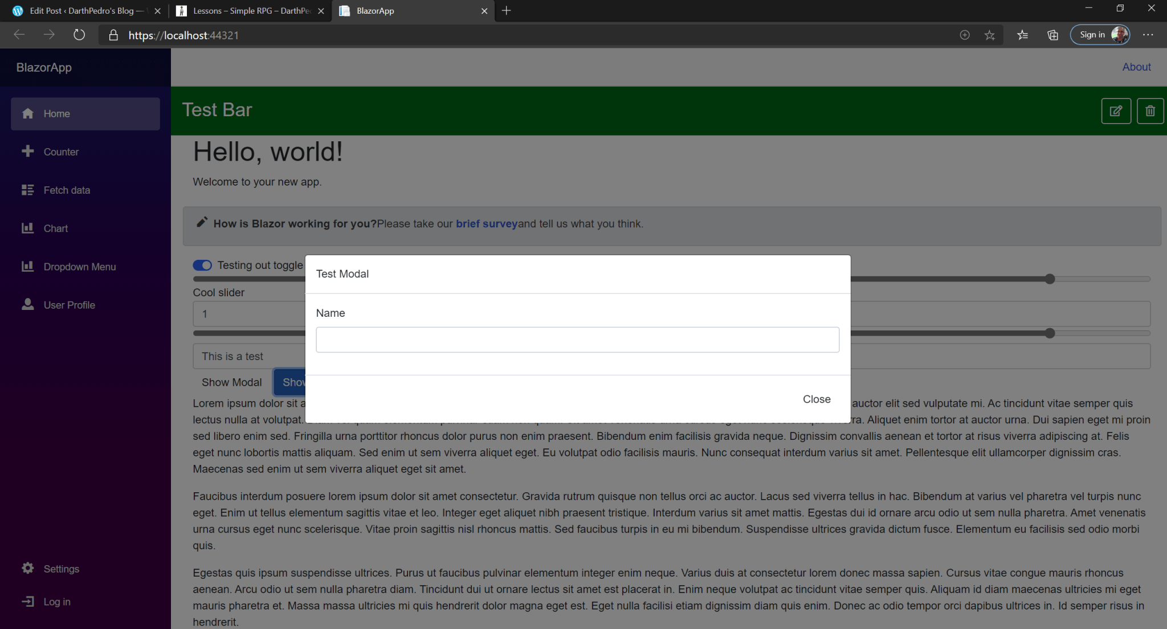Image resolution: width=1167 pixels, height=629 pixels.
Task: Click the trash icon on Test Bar
Action: click(x=1149, y=111)
